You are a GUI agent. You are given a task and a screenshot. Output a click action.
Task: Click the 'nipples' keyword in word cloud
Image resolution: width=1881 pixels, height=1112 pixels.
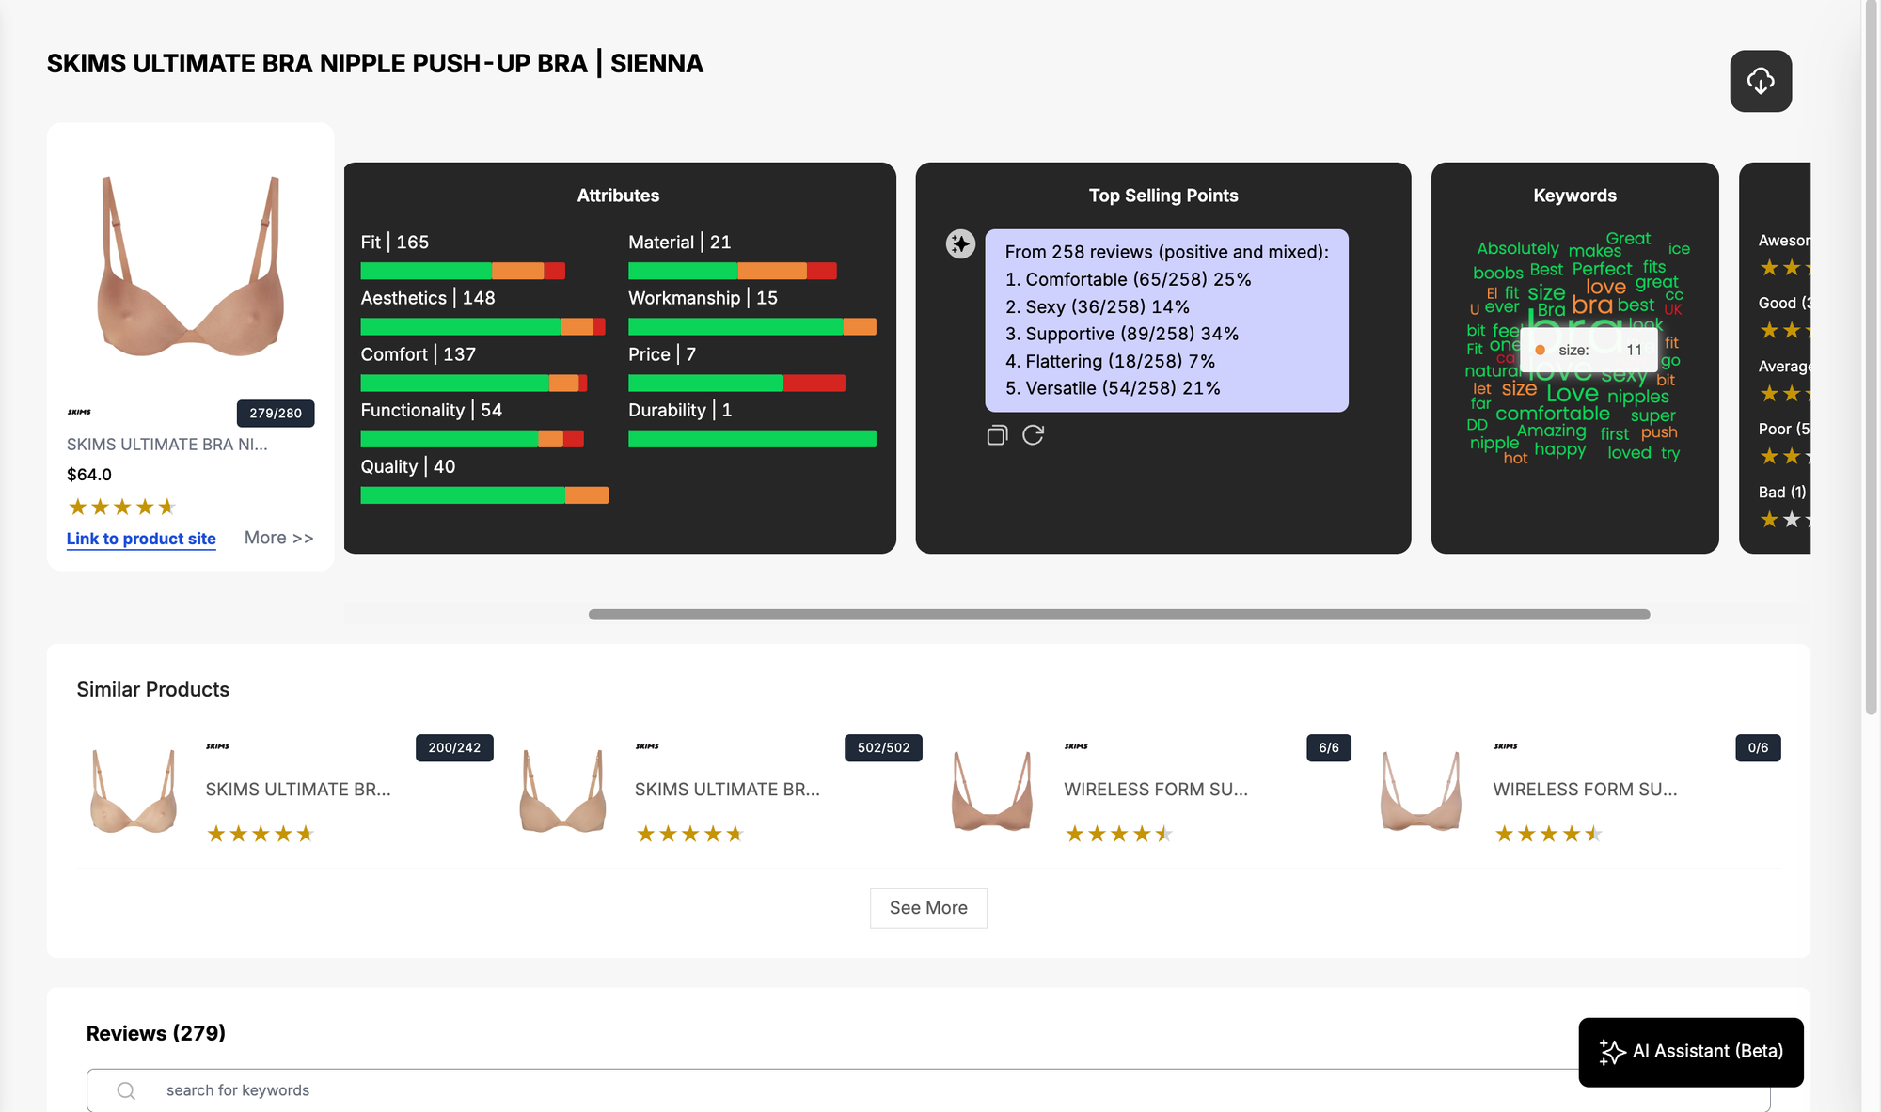(x=1638, y=397)
